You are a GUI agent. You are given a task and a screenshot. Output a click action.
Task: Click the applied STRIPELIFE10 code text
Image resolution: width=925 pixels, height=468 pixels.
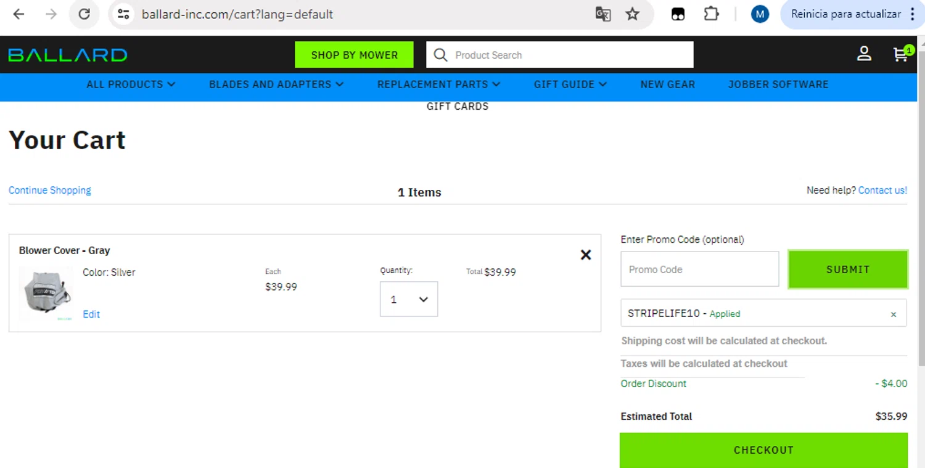point(664,313)
